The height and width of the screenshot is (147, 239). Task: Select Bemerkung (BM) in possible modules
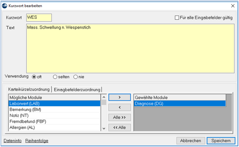54,110
